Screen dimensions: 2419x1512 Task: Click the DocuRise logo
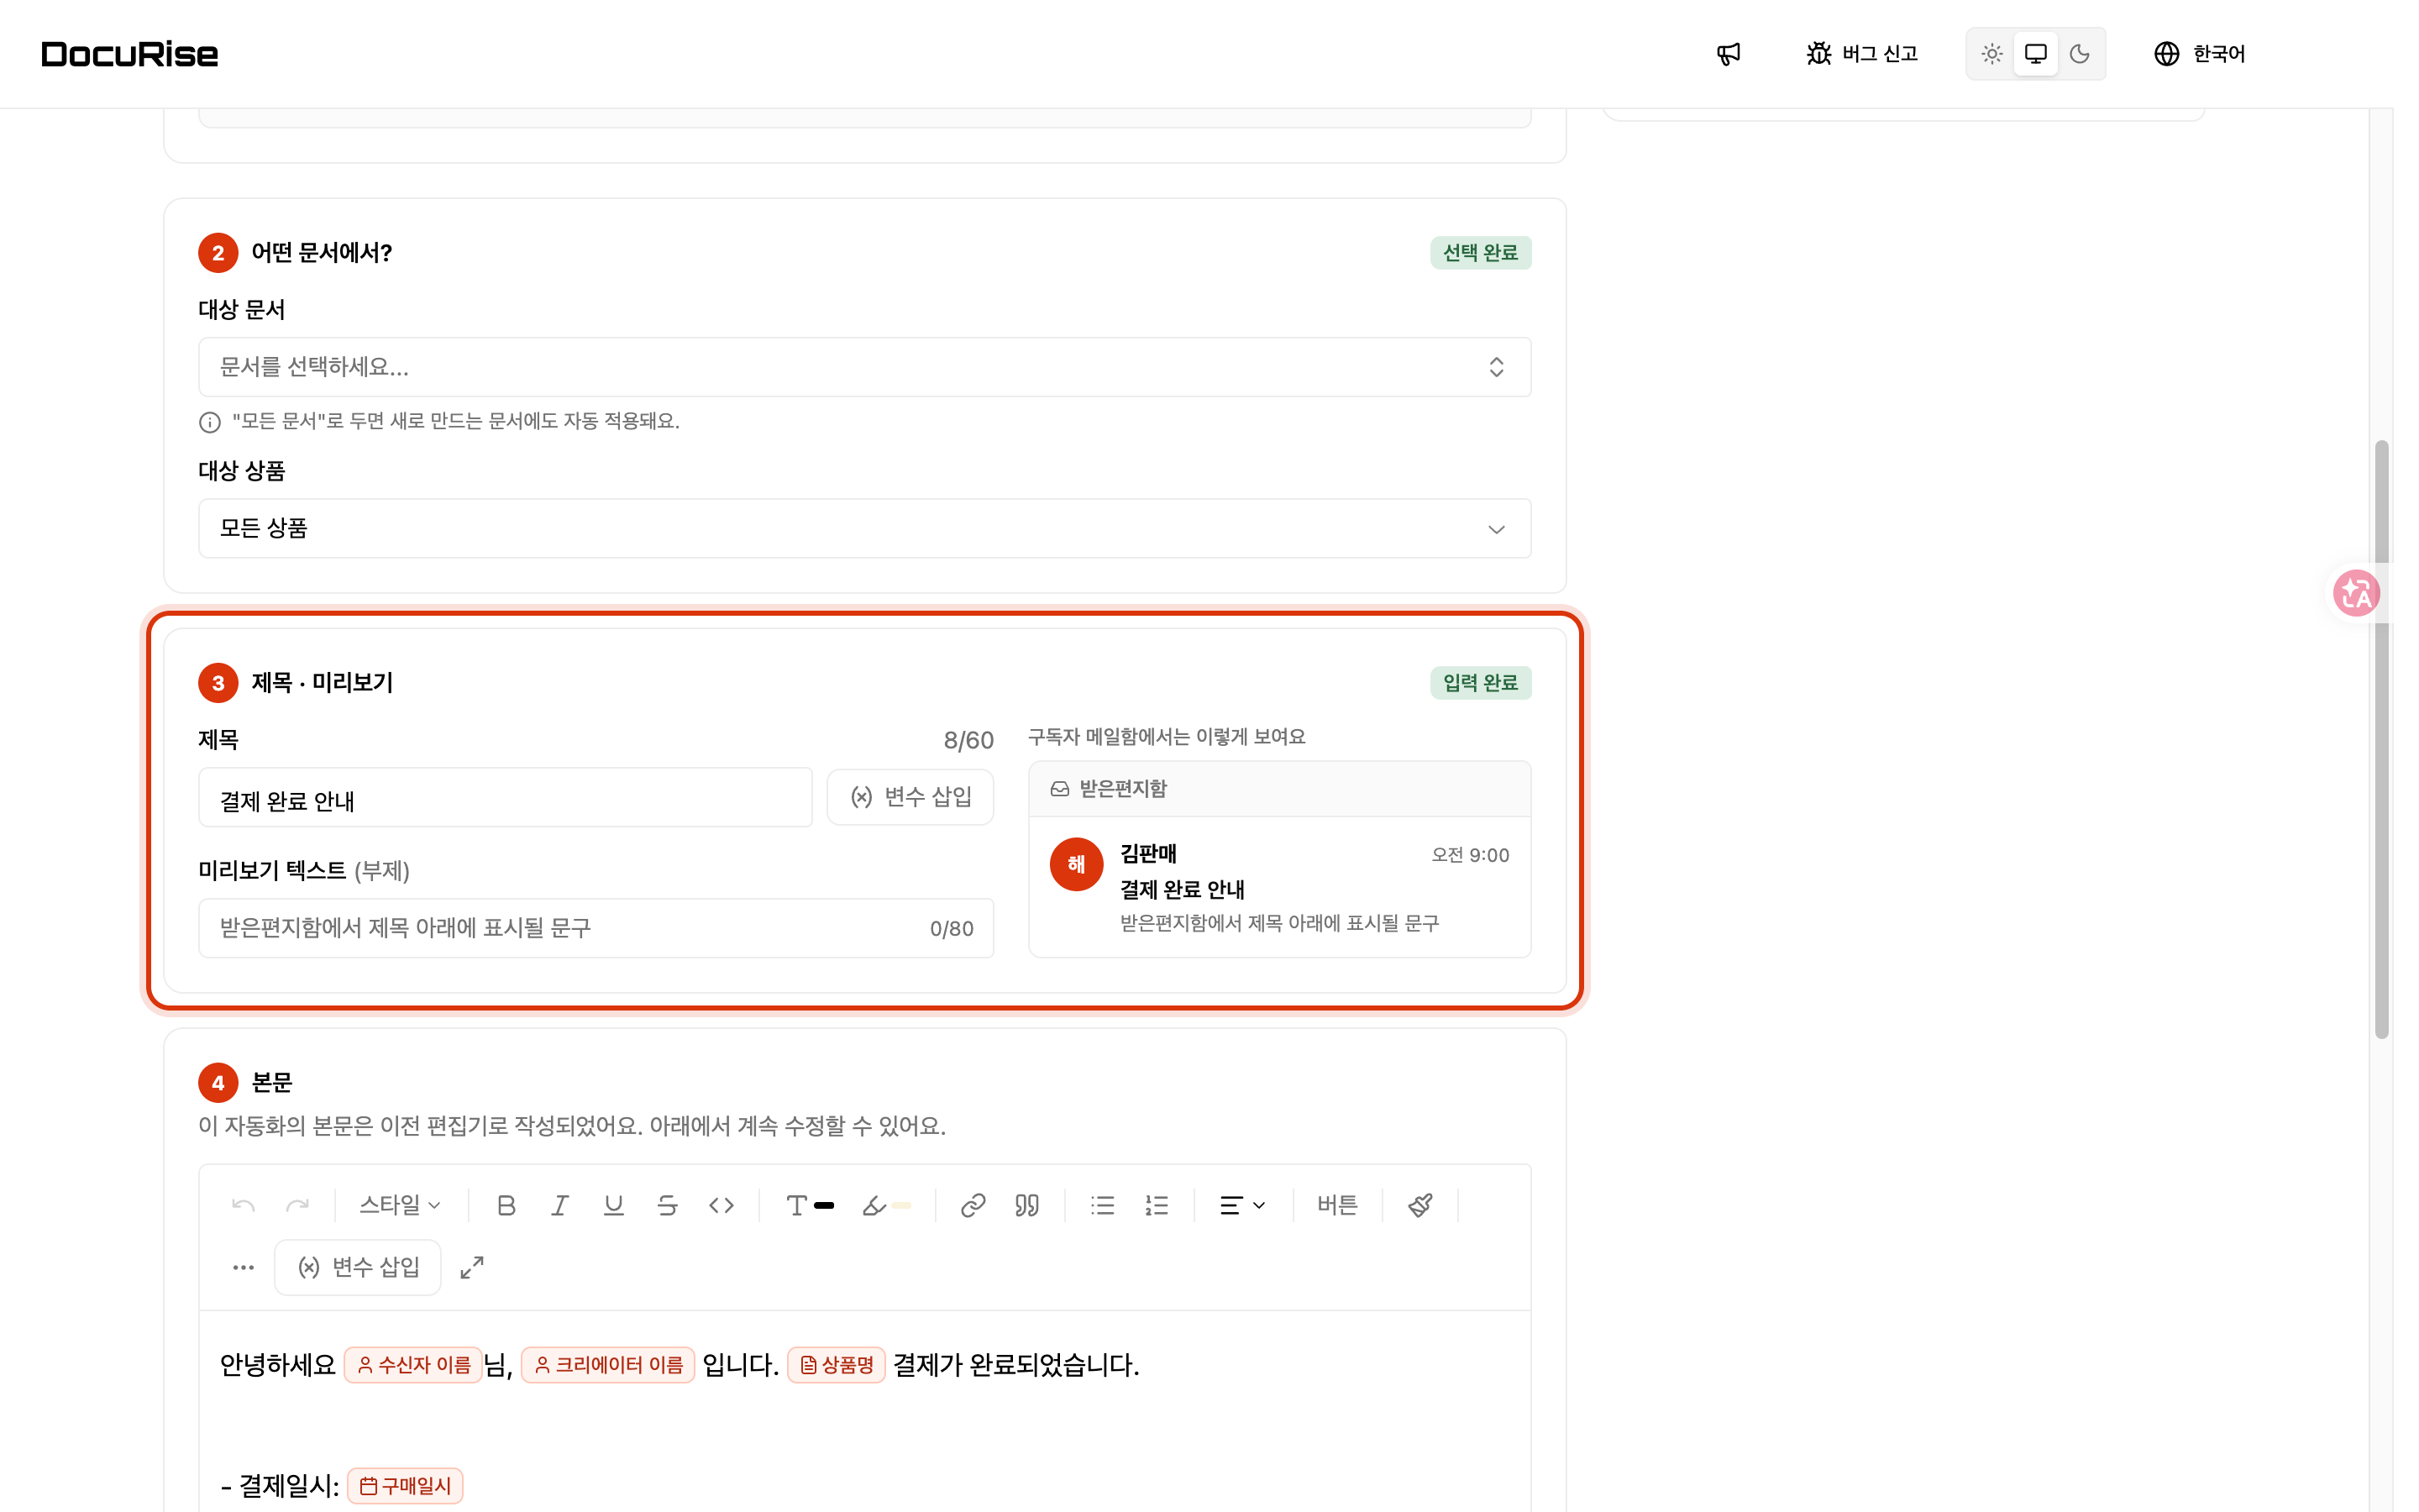(x=130, y=54)
